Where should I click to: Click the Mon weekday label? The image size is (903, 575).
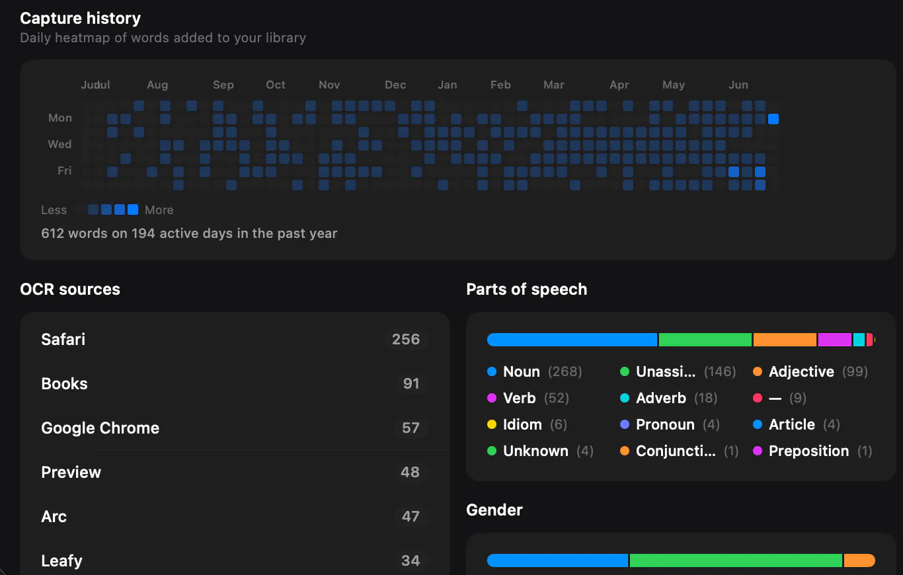[60, 118]
